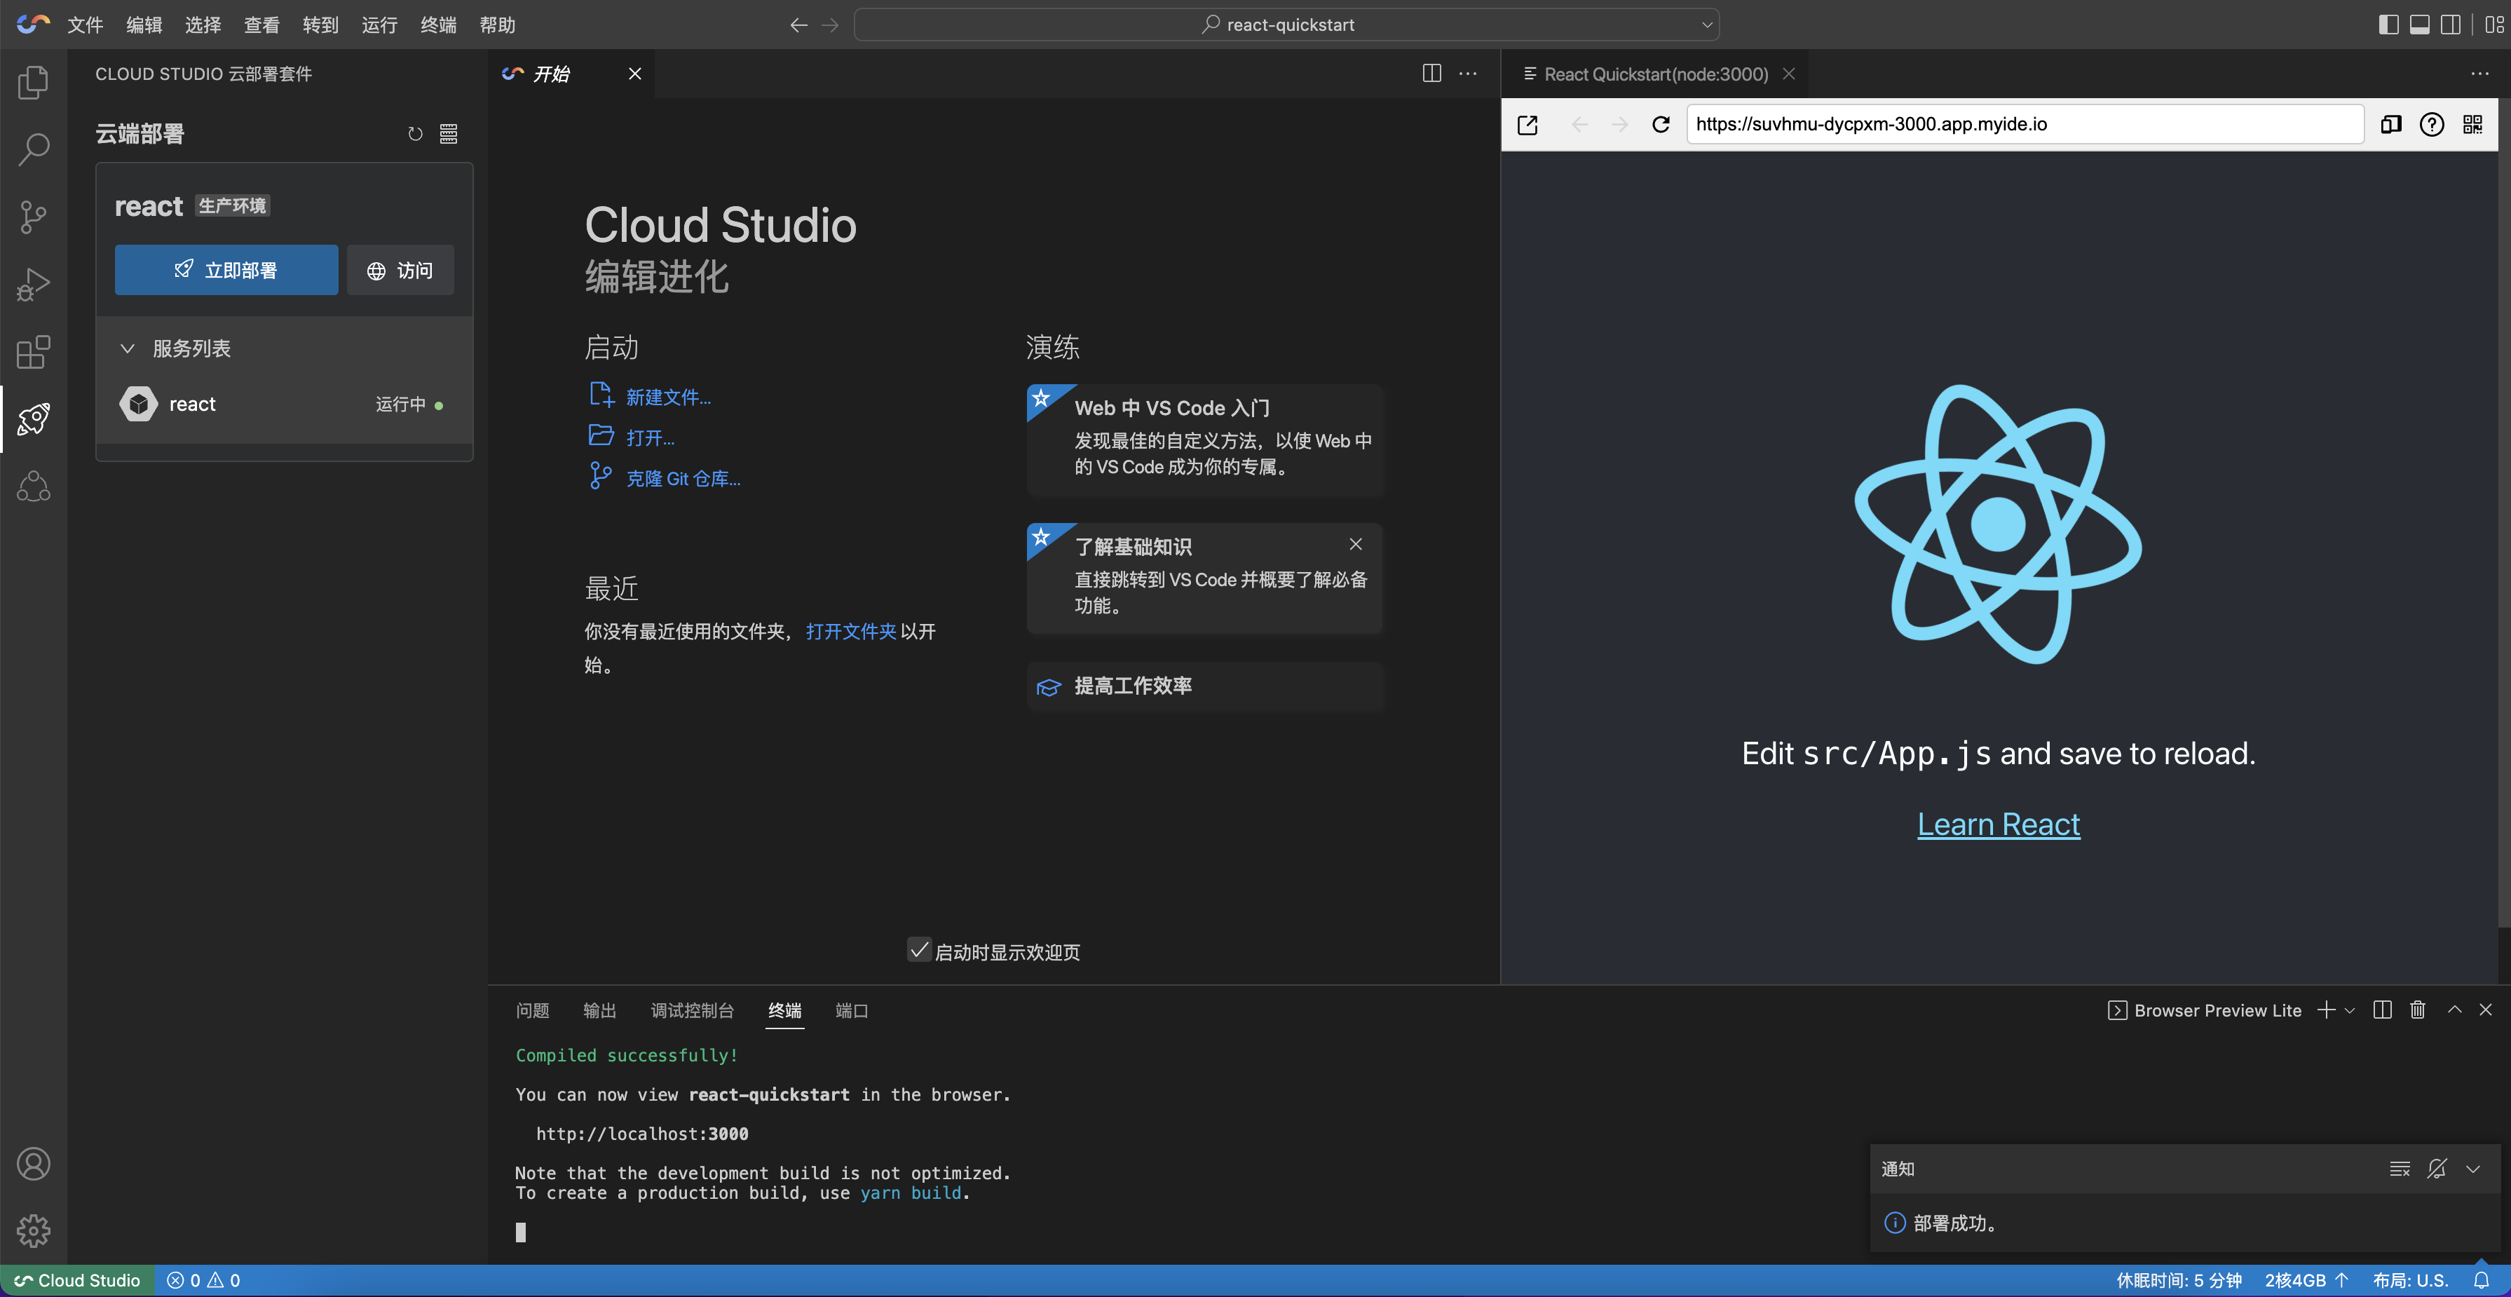2511x1297 pixels.
Task: Open the Run and Debug icon
Action: (x=33, y=284)
